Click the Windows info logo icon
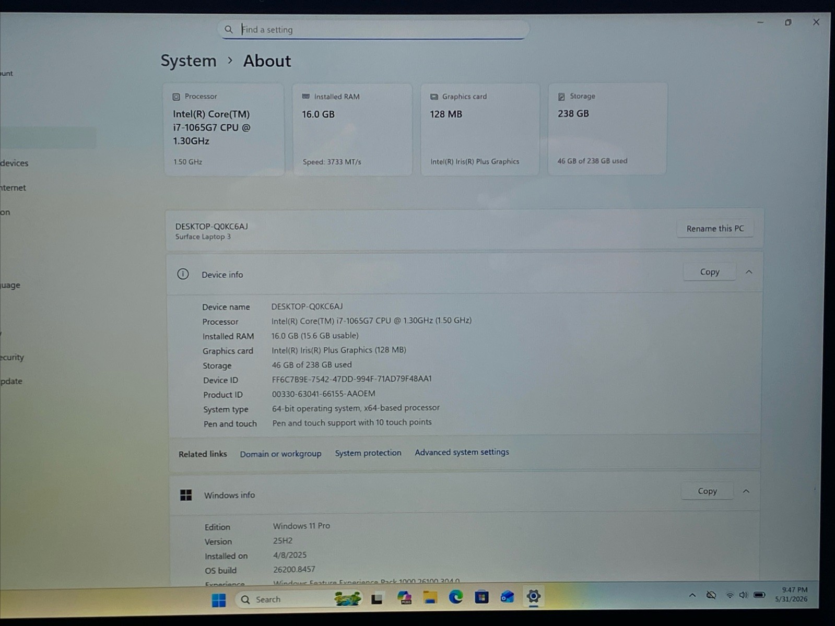 186,495
